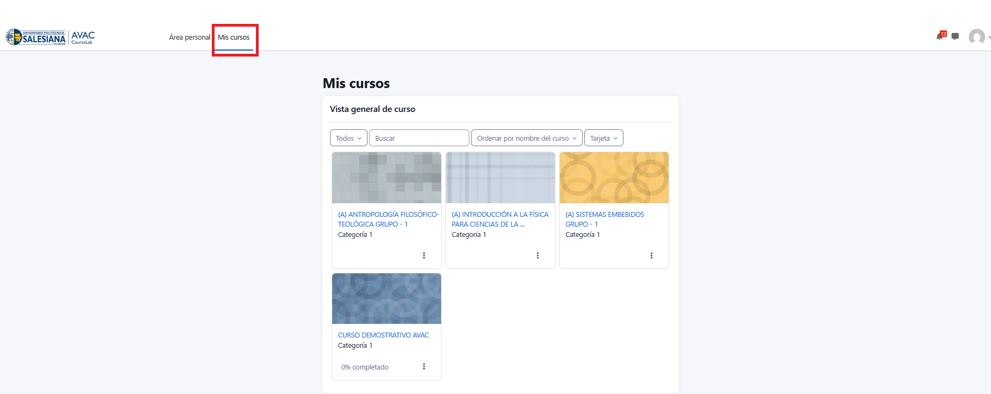991x394 pixels.
Task: Select the Mis cursos tab
Action: pyautogui.click(x=234, y=37)
